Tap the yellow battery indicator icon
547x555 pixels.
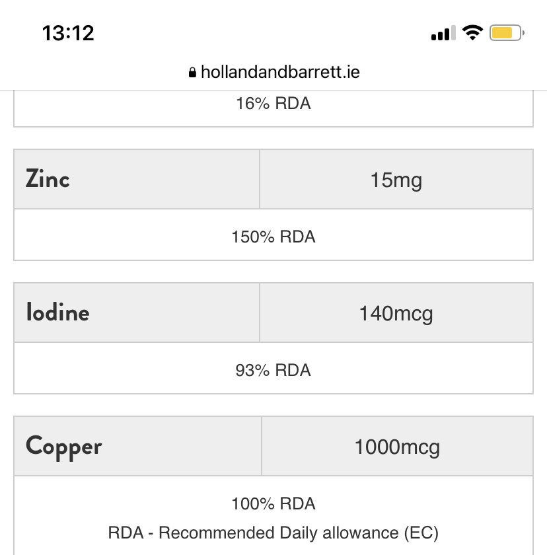[x=506, y=33]
